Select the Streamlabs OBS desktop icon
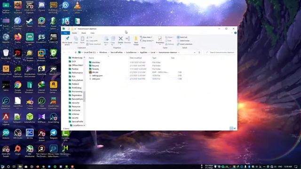 pos(30,39)
